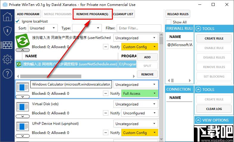Open Unconfigured dropdown for Virtual Disk

[x=140, y=113]
